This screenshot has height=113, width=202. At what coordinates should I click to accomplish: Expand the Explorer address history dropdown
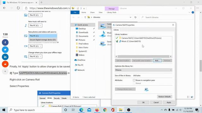130,17
